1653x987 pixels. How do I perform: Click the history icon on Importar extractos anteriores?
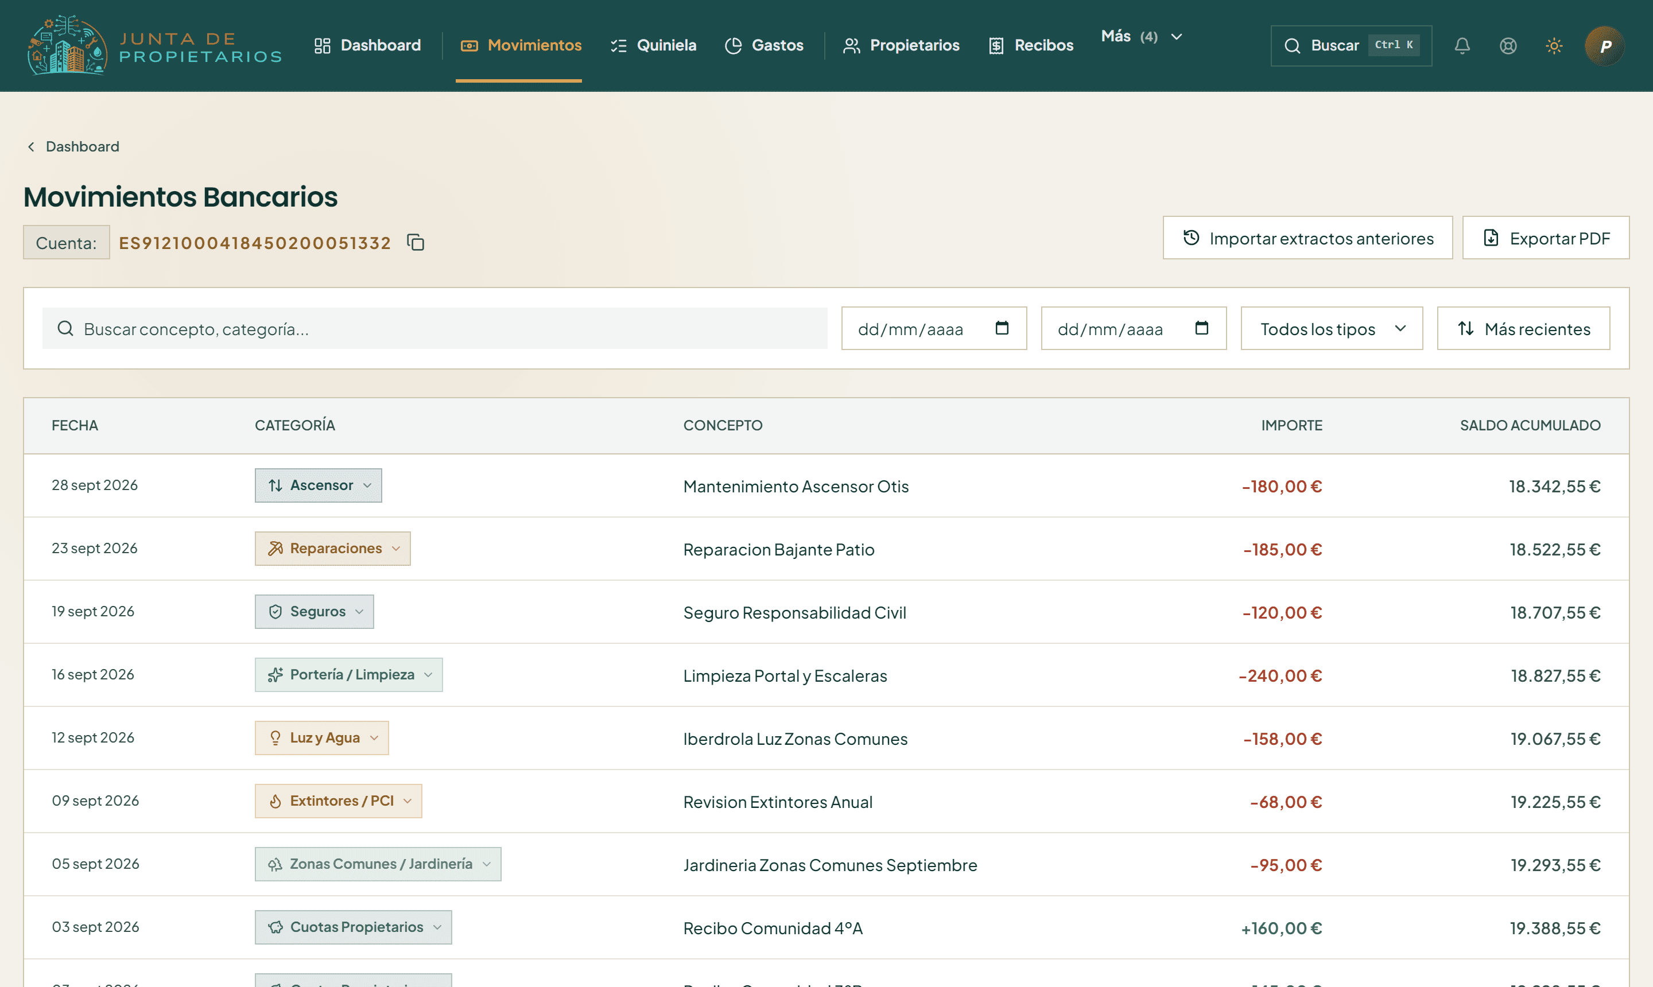pyautogui.click(x=1192, y=238)
